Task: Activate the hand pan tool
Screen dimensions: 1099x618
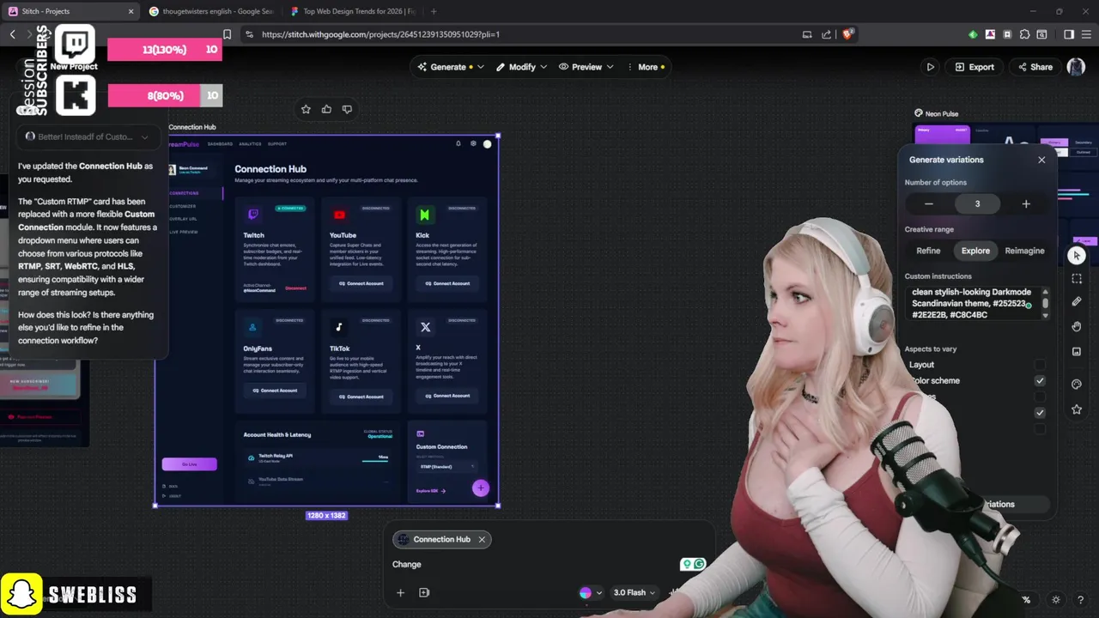Action: click(x=1077, y=327)
